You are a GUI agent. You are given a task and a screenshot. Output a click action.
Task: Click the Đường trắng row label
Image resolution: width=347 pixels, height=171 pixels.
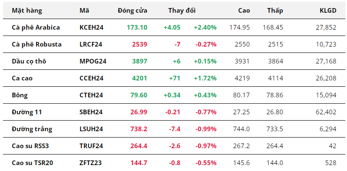pos(31,129)
